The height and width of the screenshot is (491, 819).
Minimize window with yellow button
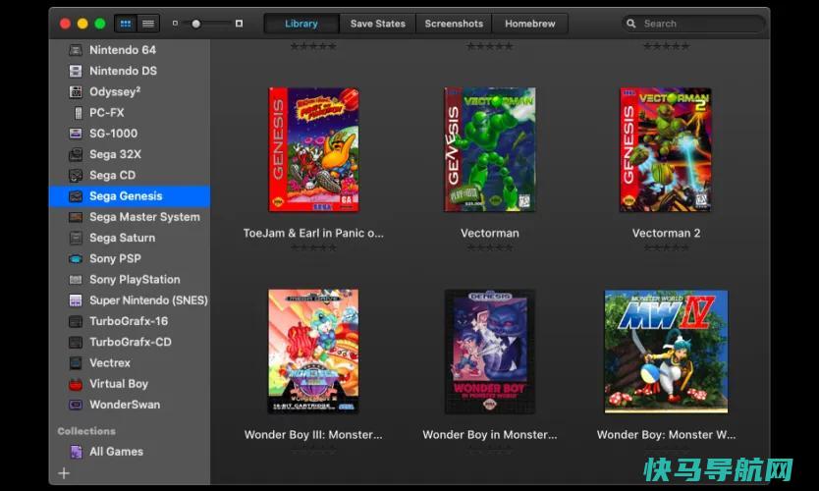point(82,24)
